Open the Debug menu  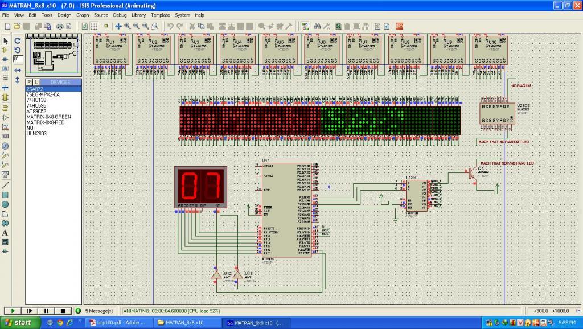pos(120,15)
